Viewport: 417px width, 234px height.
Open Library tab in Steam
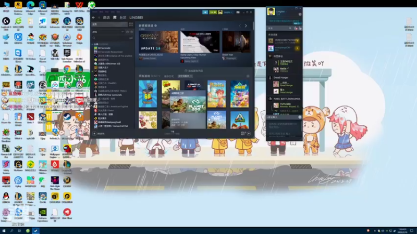115,18
